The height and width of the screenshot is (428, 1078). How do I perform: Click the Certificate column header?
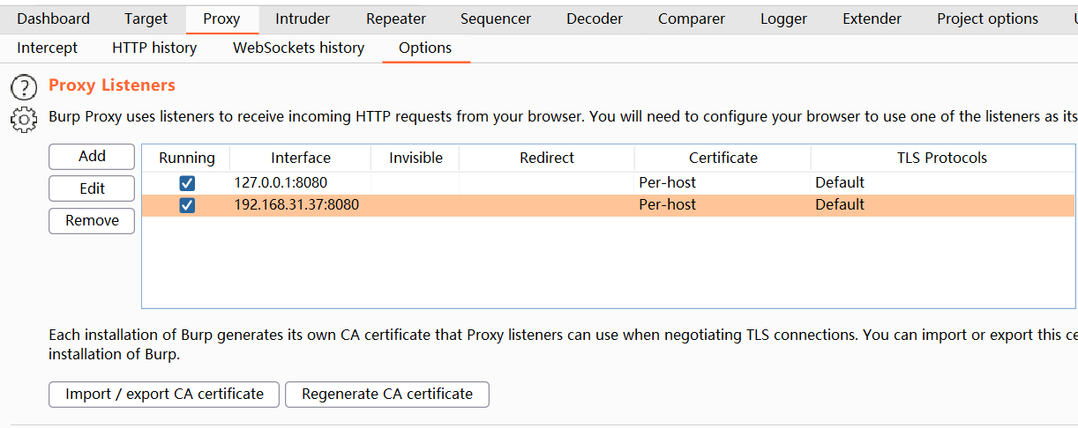click(x=722, y=159)
